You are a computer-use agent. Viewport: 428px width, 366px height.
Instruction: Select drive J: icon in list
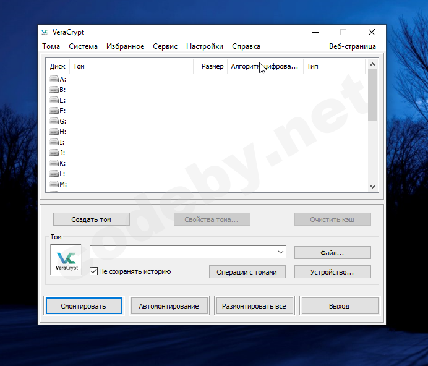click(x=54, y=153)
